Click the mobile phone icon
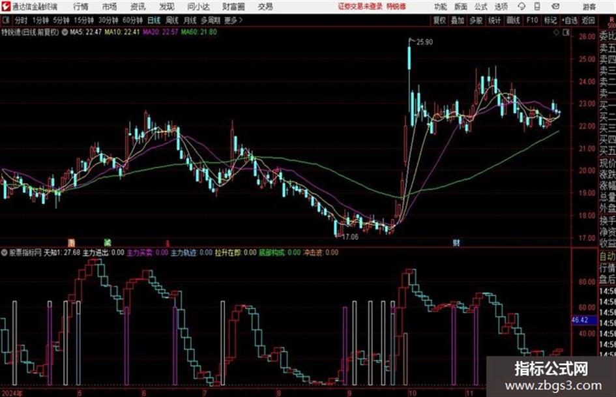Image resolution: width=616 pixels, height=397 pixels. pos(537,7)
